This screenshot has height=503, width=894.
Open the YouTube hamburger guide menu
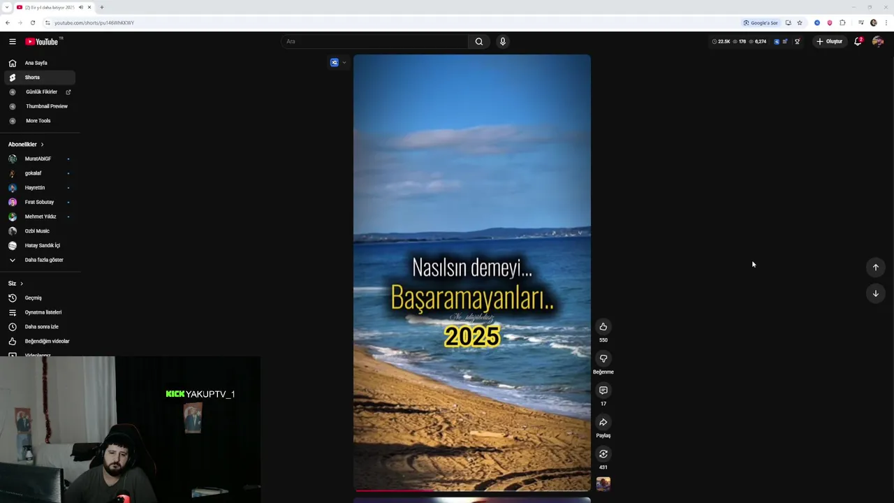tap(13, 41)
